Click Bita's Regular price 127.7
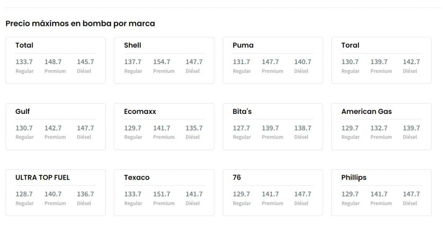 241,128
